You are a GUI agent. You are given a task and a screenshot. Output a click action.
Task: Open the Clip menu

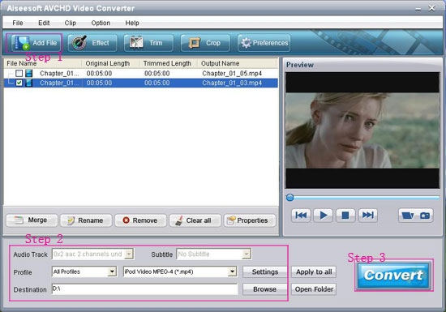click(x=71, y=23)
